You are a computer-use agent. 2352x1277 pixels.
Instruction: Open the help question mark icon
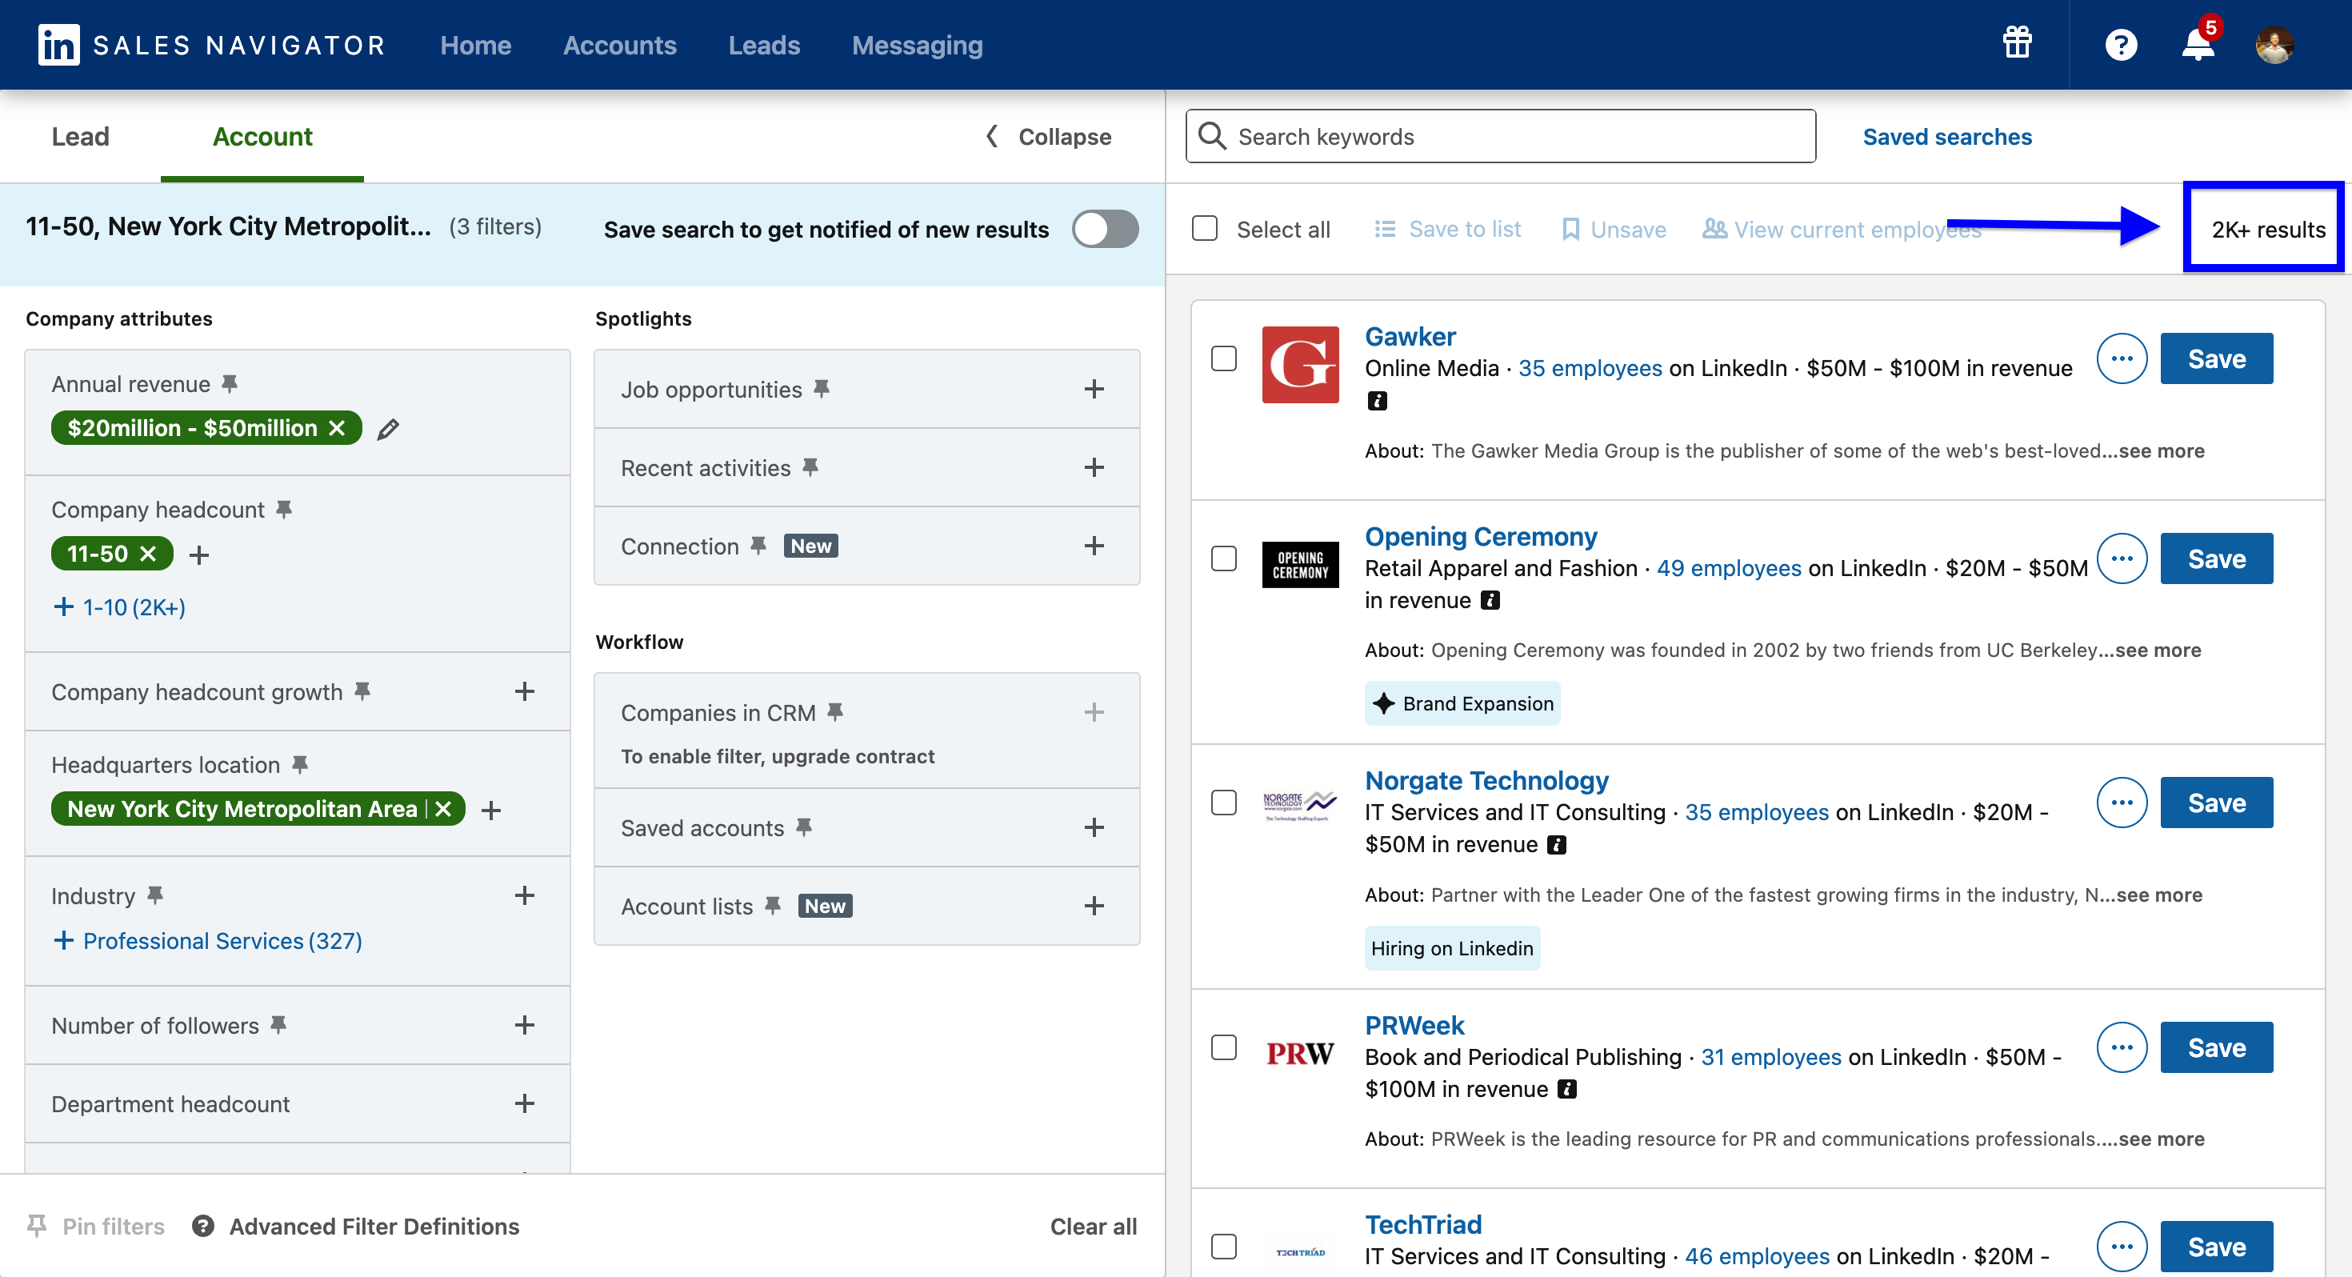(x=2121, y=45)
